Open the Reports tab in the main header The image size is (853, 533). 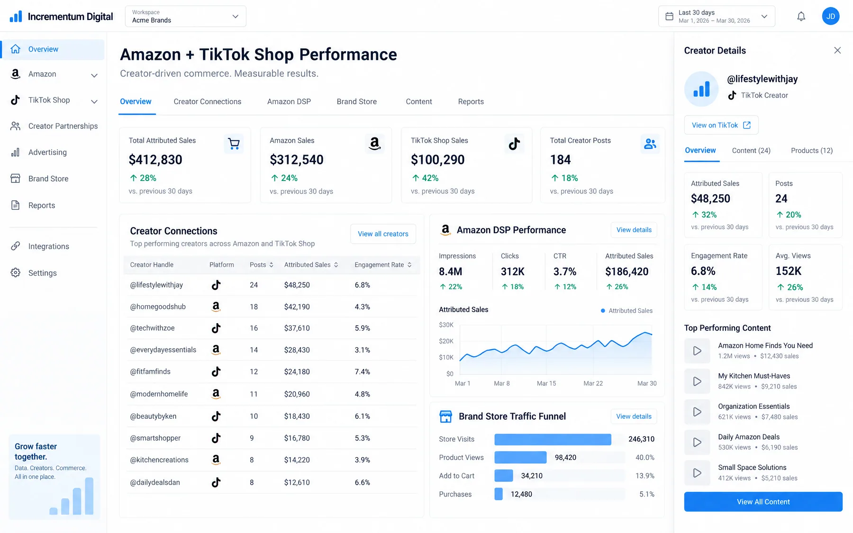pyautogui.click(x=471, y=101)
